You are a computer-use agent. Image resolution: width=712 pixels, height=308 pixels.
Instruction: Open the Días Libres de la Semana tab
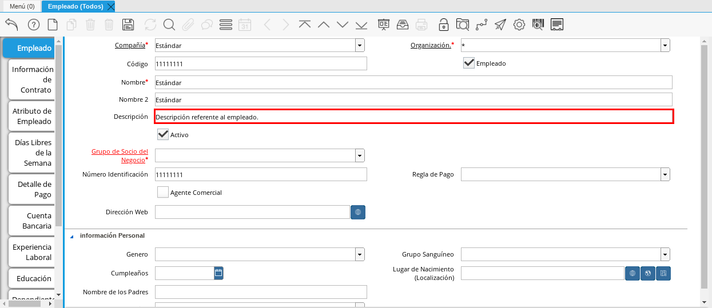tap(32, 153)
